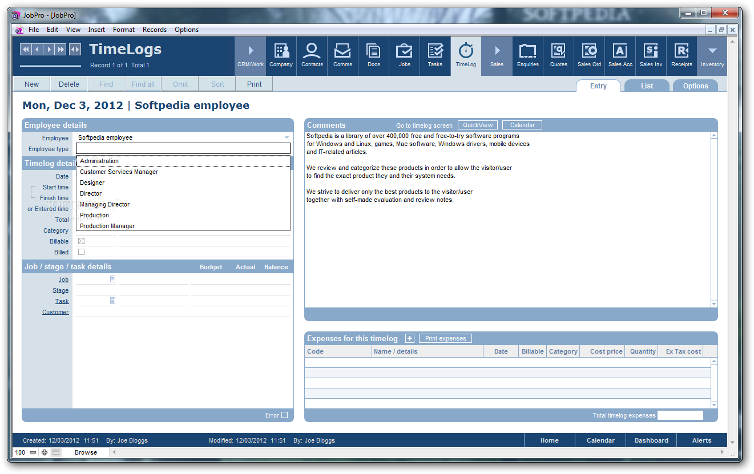The width and height of the screenshot is (754, 474).
Task: Go to the previous record
Action: pyautogui.click(x=37, y=50)
